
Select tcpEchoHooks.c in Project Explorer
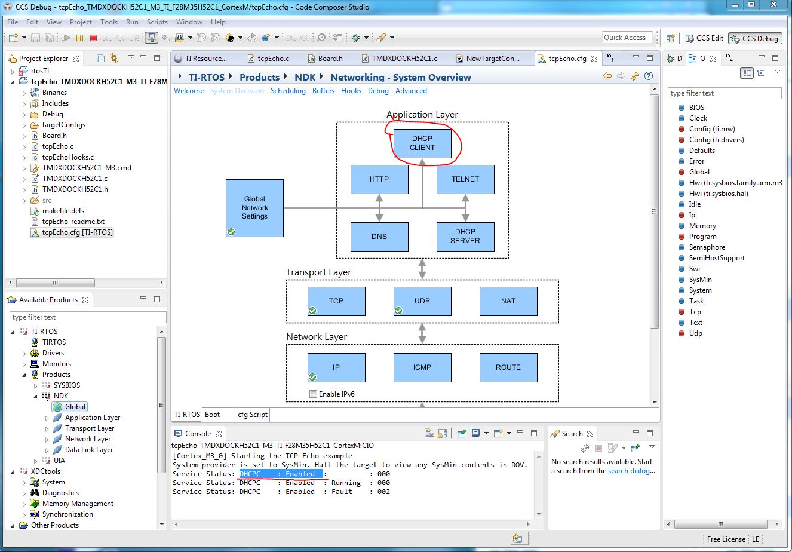[x=67, y=157]
